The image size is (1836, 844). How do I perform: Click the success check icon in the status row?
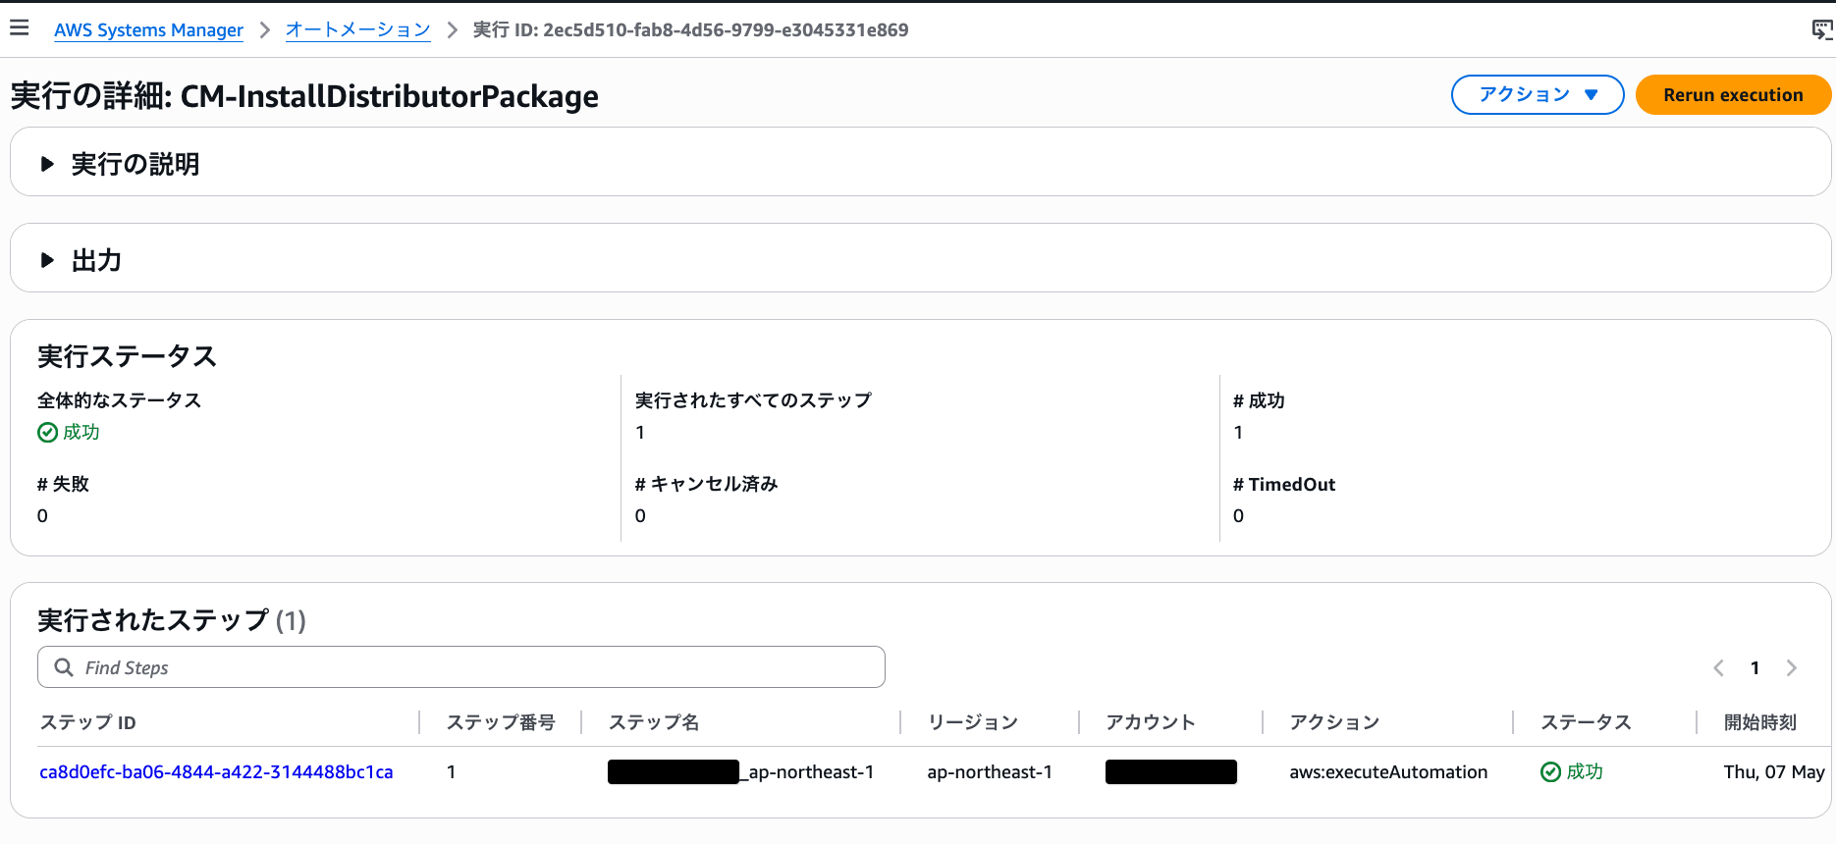(x=1550, y=772)
